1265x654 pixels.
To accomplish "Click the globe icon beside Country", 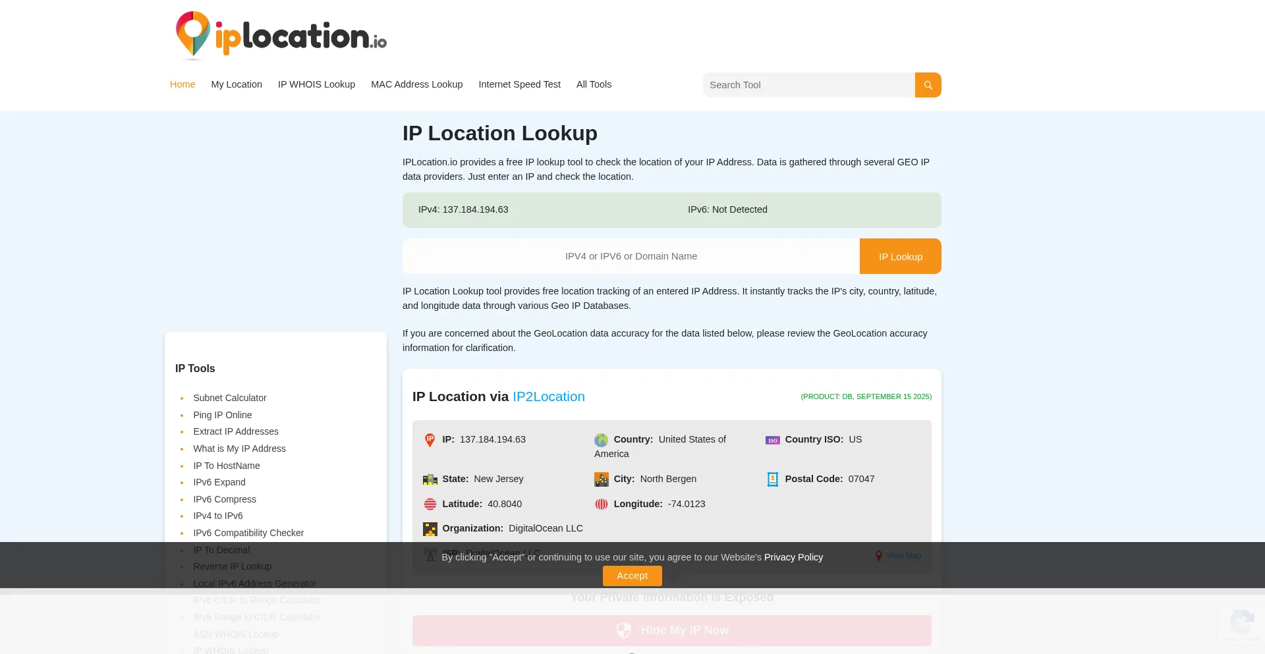I will tap(601, 440).
